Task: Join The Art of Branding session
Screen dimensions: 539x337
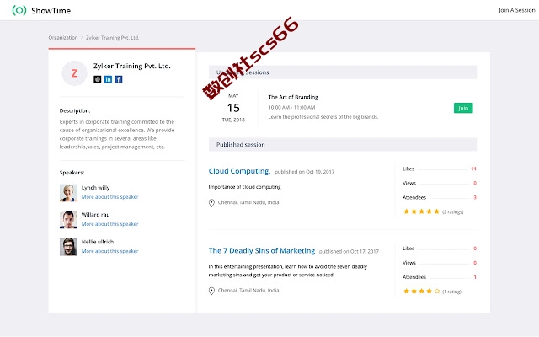Action: 463,108
